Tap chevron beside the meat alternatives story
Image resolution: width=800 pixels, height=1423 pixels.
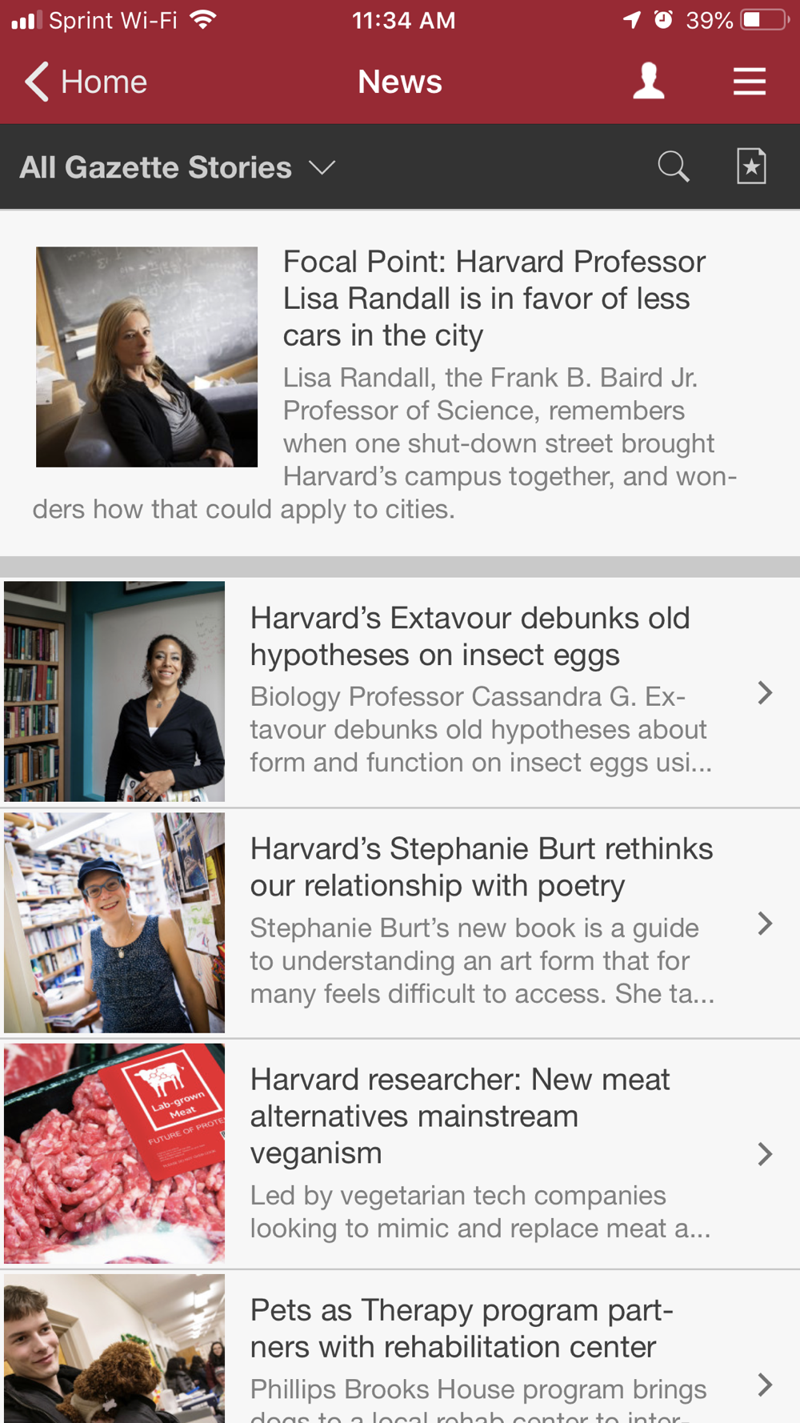pyautogui.click(x=765, y=1153)
